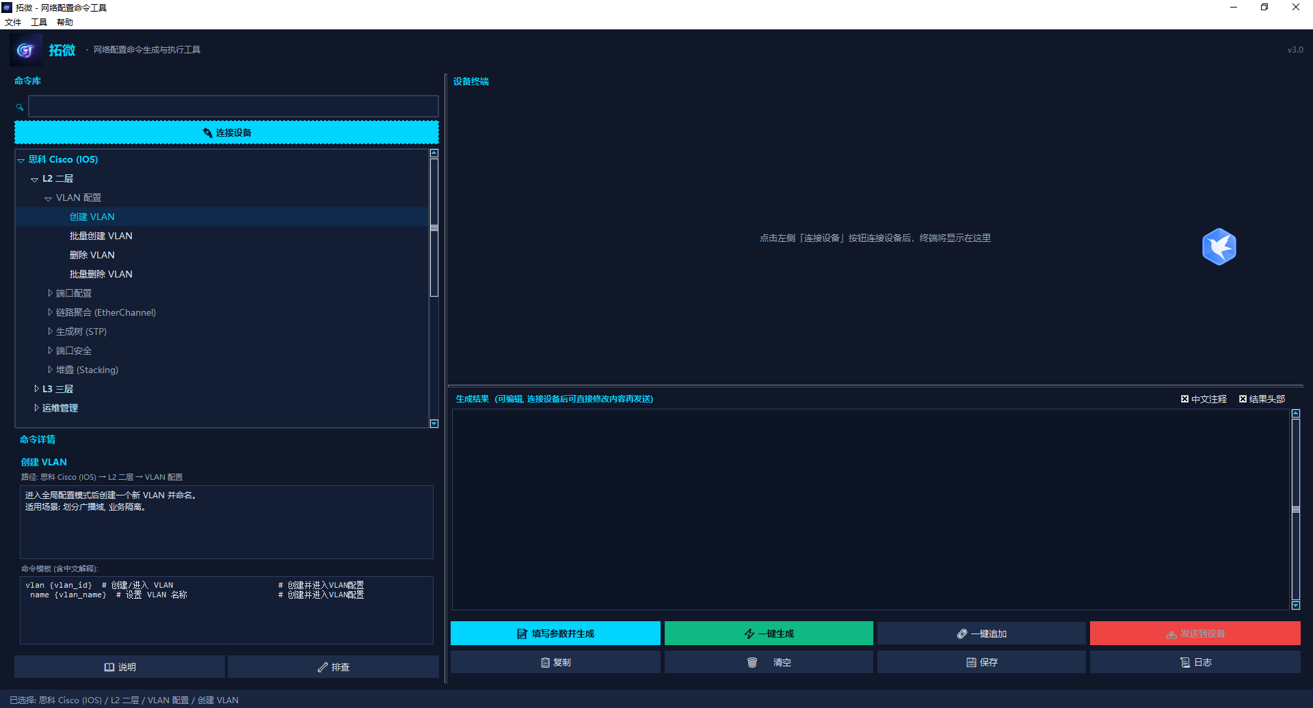The height and width of the screenshot is (708, 1313).
Task: Click the command tree scrollbar thumb
Action: [x=434, y=228]
